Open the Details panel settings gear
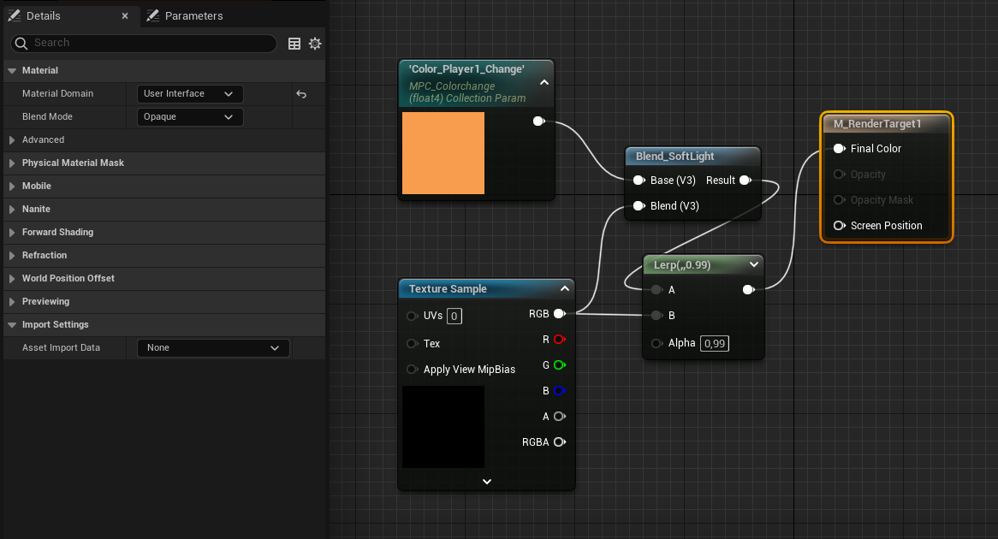 tap(315, 44)
